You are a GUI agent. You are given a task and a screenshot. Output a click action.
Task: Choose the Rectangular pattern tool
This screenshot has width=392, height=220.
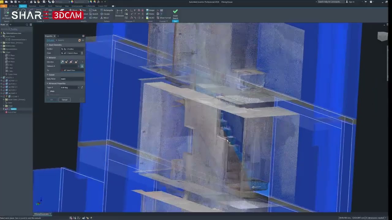(x=107, y=10)
